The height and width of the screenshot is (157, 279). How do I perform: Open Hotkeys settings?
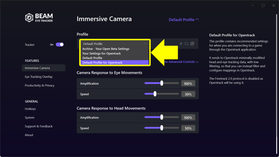[x=30, y=109]
